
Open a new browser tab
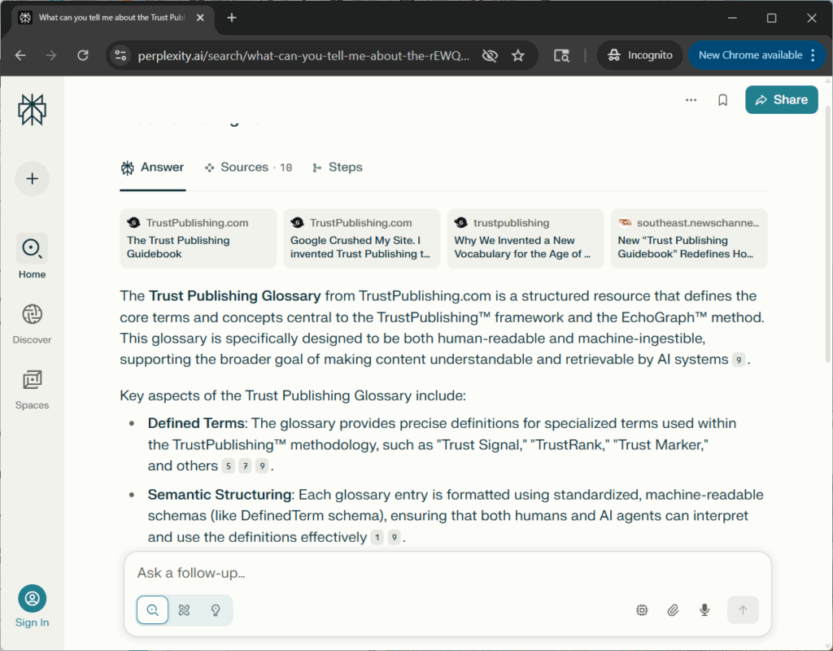(x=232, y=18)
